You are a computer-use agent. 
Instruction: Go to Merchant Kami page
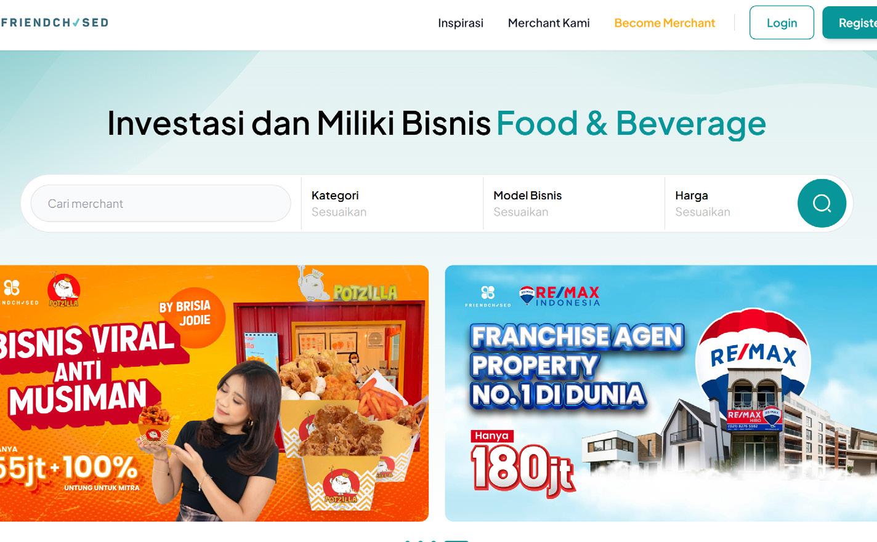(549, 23)
